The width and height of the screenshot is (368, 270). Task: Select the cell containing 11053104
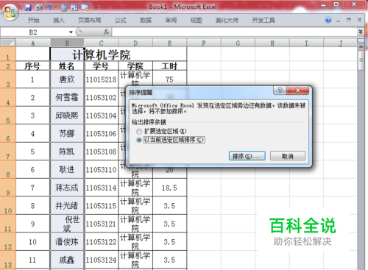(x=102, y=116)
